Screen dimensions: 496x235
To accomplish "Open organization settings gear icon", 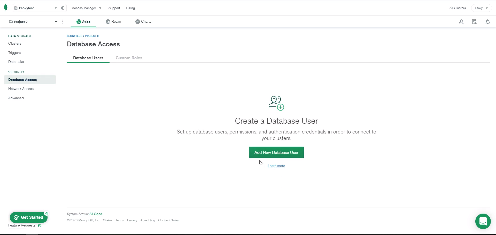I will [63, 8].
